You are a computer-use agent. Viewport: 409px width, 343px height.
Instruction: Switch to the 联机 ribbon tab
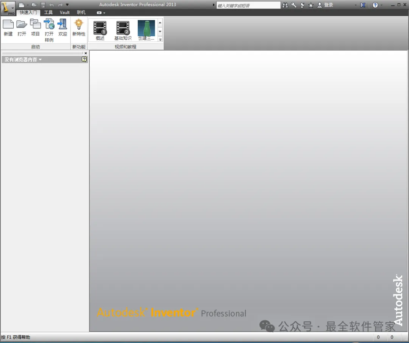coord(81,12)
